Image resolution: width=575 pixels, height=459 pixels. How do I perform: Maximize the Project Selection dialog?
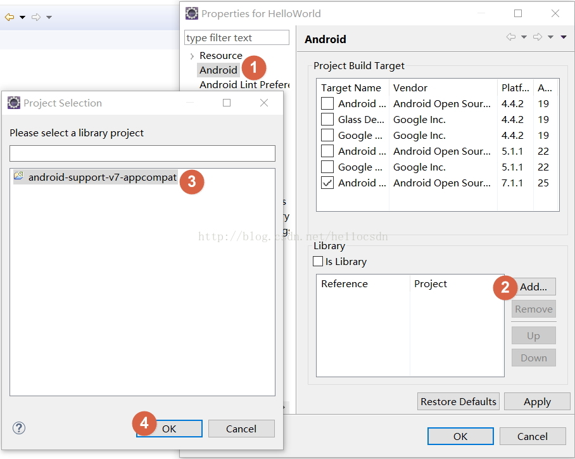point(227,103)
